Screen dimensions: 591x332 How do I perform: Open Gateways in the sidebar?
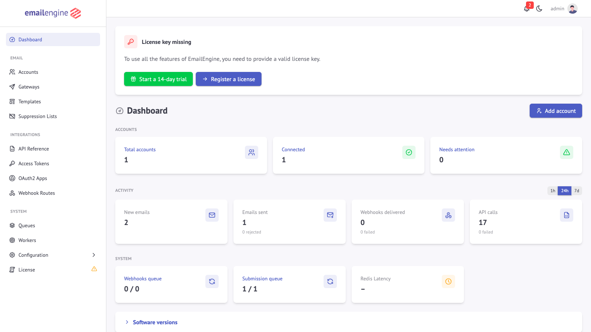tap(53, 87)
